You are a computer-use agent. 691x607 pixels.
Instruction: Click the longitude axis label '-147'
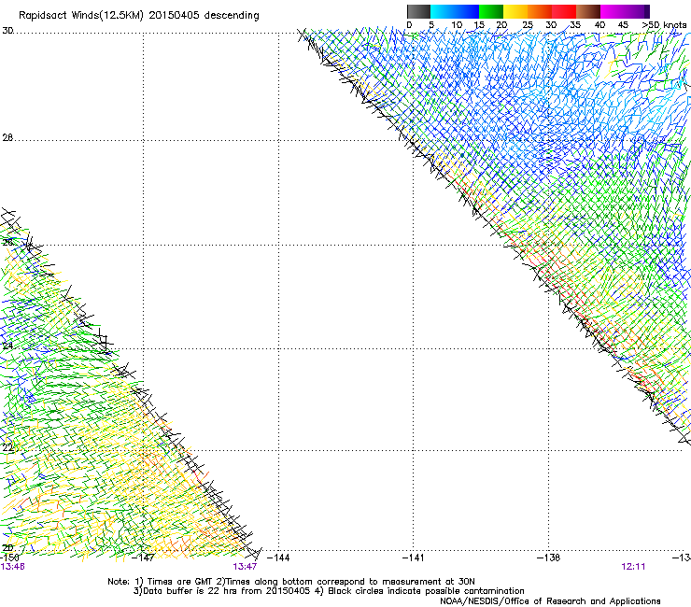143,558
